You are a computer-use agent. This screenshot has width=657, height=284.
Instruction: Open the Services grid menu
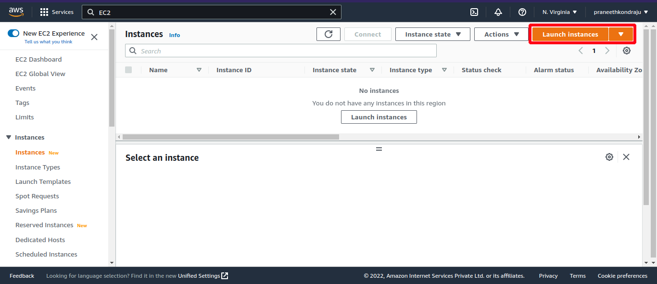click(57, 12)
